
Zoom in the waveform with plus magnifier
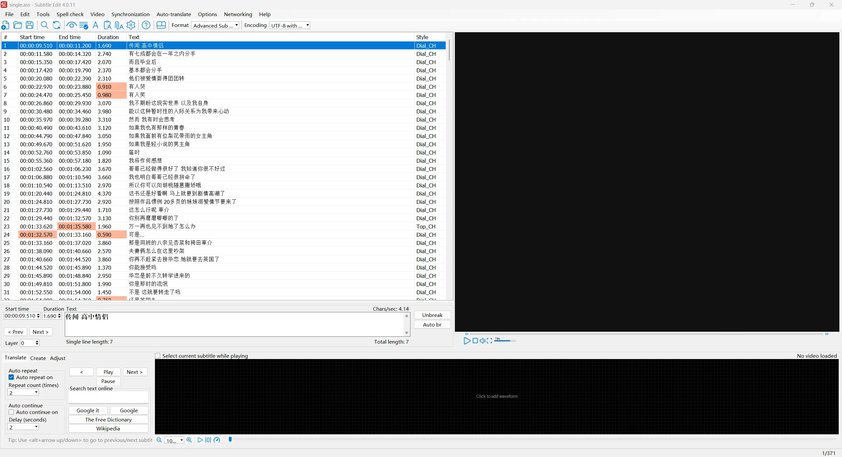[189, 440]
